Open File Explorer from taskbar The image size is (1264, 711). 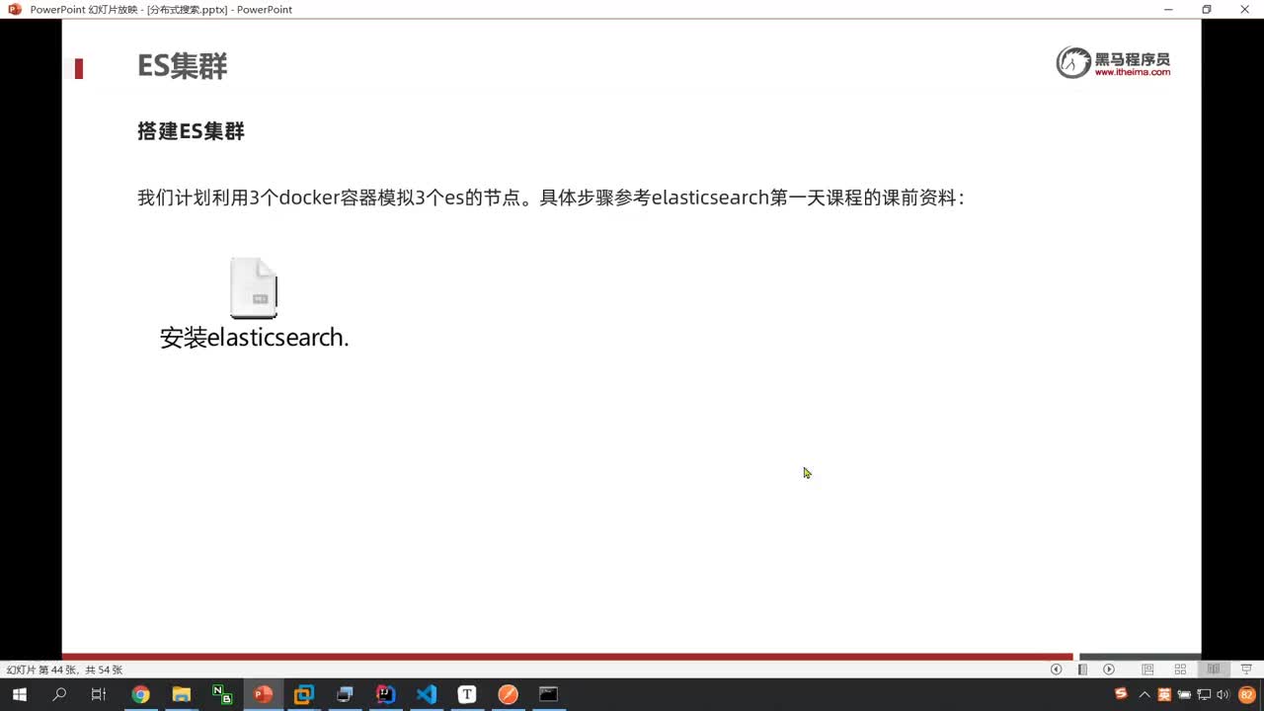click(181, 694)
